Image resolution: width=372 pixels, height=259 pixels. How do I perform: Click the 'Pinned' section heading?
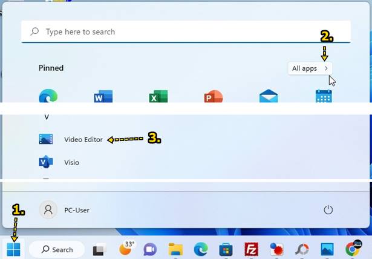[51, 68]
